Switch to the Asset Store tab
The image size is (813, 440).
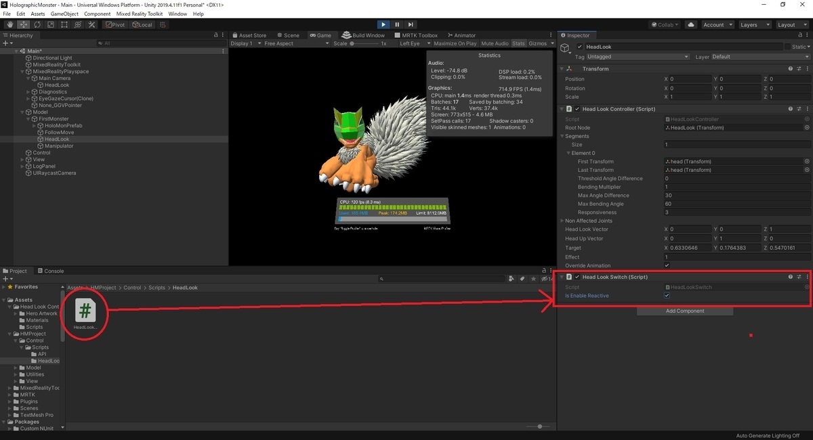tap(249, 35)
